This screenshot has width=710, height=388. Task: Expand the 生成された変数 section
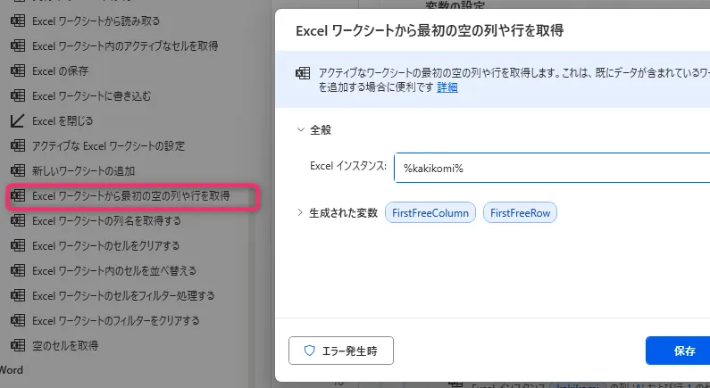[x=300, y=213]
